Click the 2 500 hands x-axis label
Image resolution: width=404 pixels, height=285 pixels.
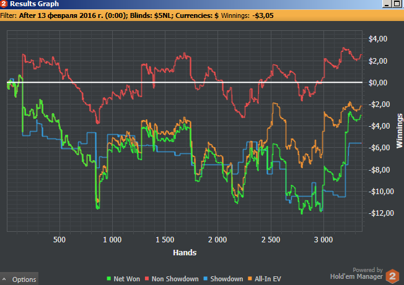[x=271, y=240]
